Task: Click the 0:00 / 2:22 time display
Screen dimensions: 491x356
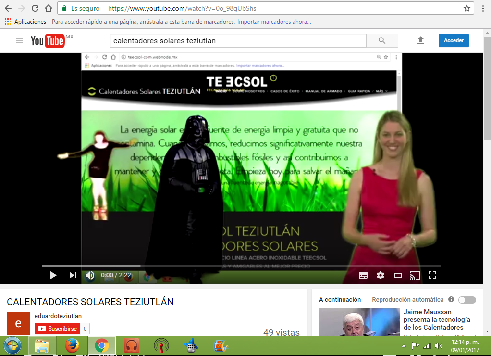Action: point(116,275)
